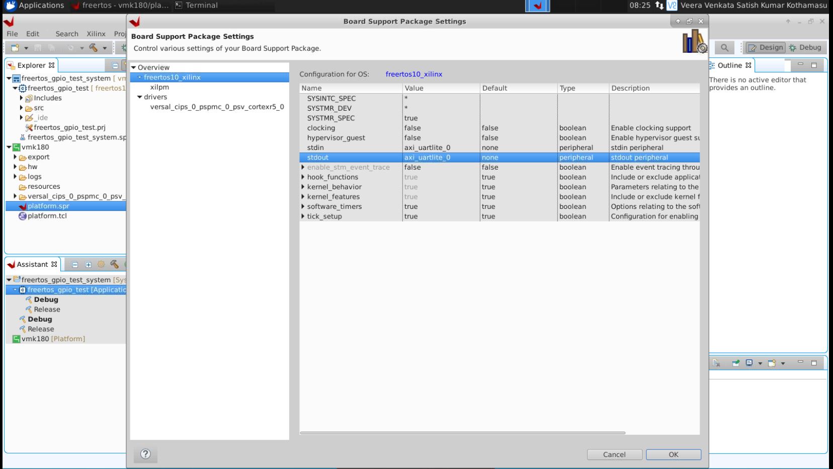The image size is (833, 469).
Task: Select the Design perspective toggle
Action: click(x=765, y=47)
